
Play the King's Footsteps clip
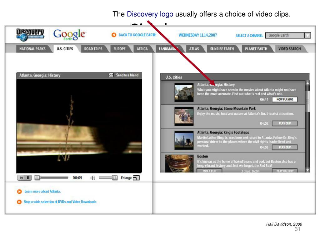pos(285,147)
